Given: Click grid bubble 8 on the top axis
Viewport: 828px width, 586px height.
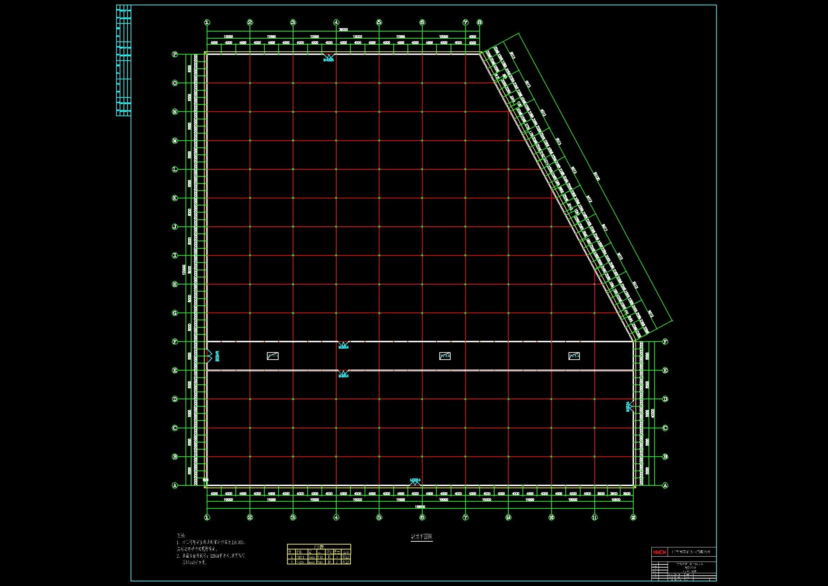Looking at the screenshot, I should (480, 22).
